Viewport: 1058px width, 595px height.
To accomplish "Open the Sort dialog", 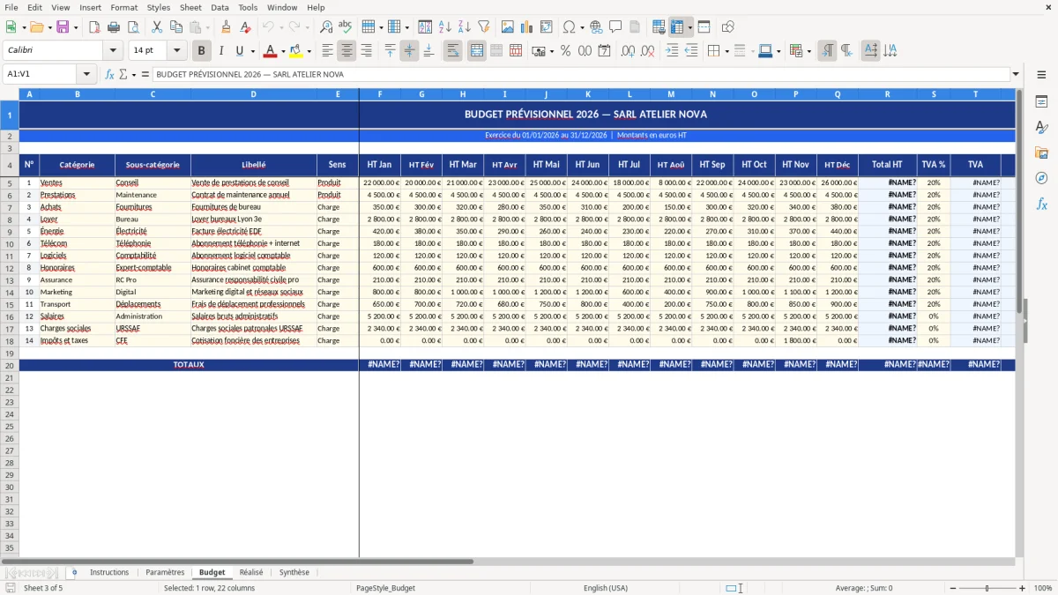I will pos(425,27).
